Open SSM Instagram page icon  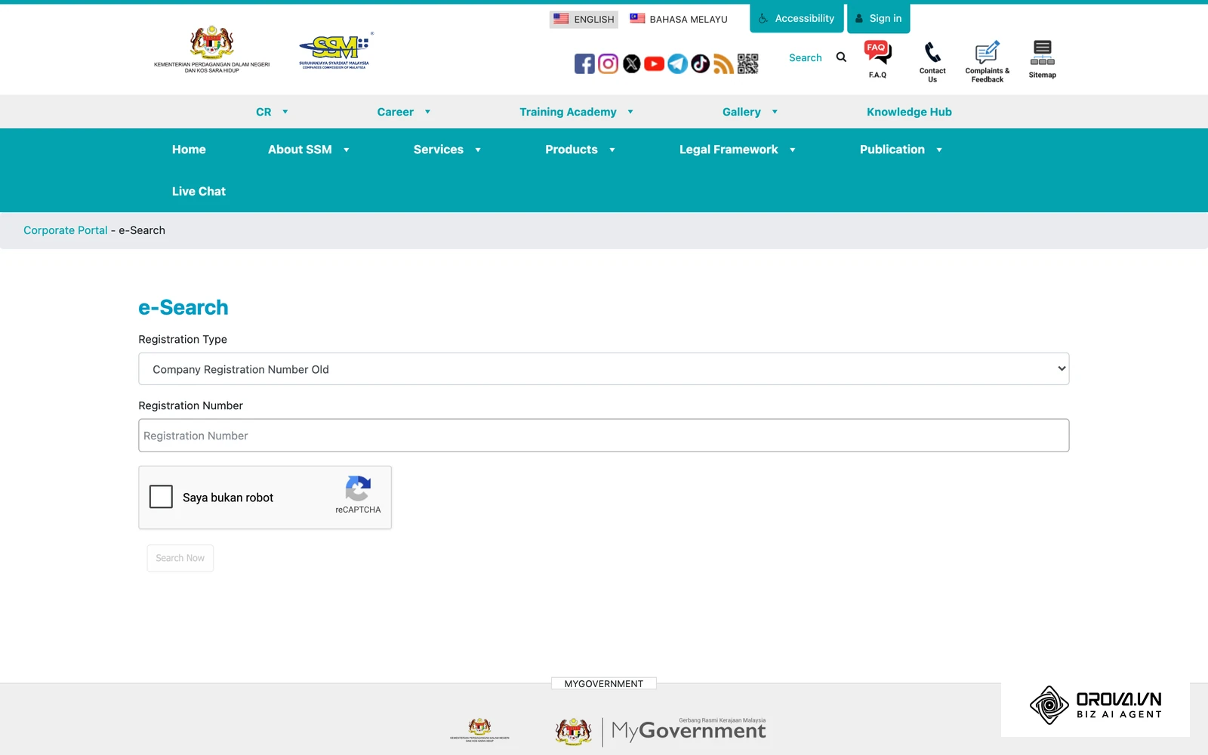[608, 64]
